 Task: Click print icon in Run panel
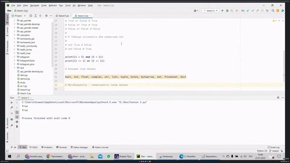(17, 122)
